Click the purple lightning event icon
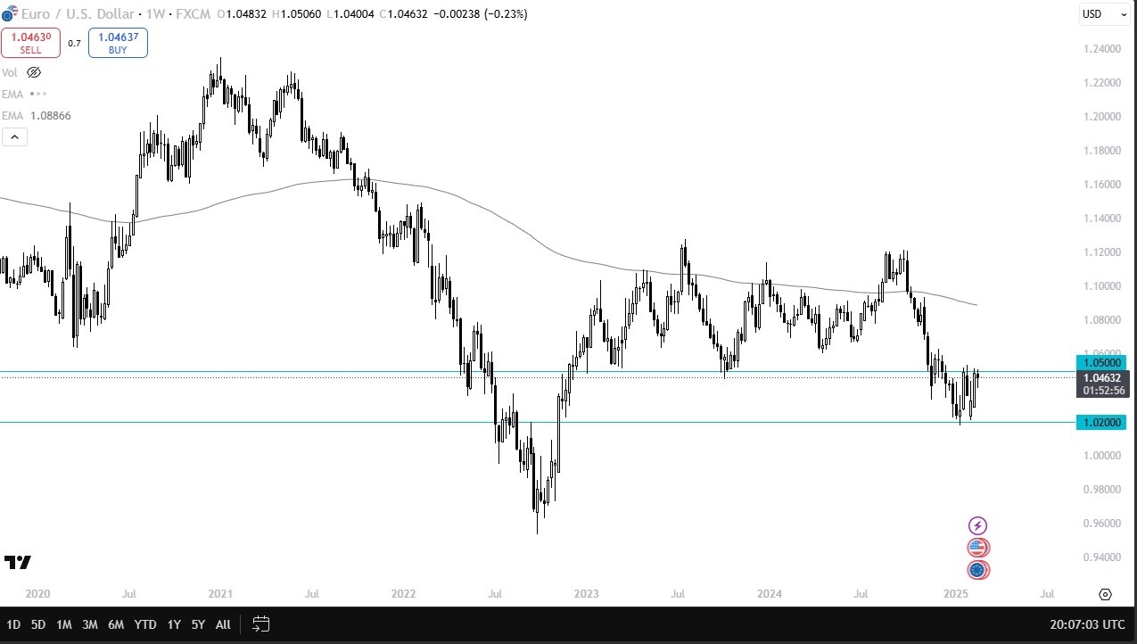Viewport: 1137px width, 644px height. click(x=978, y=526)
